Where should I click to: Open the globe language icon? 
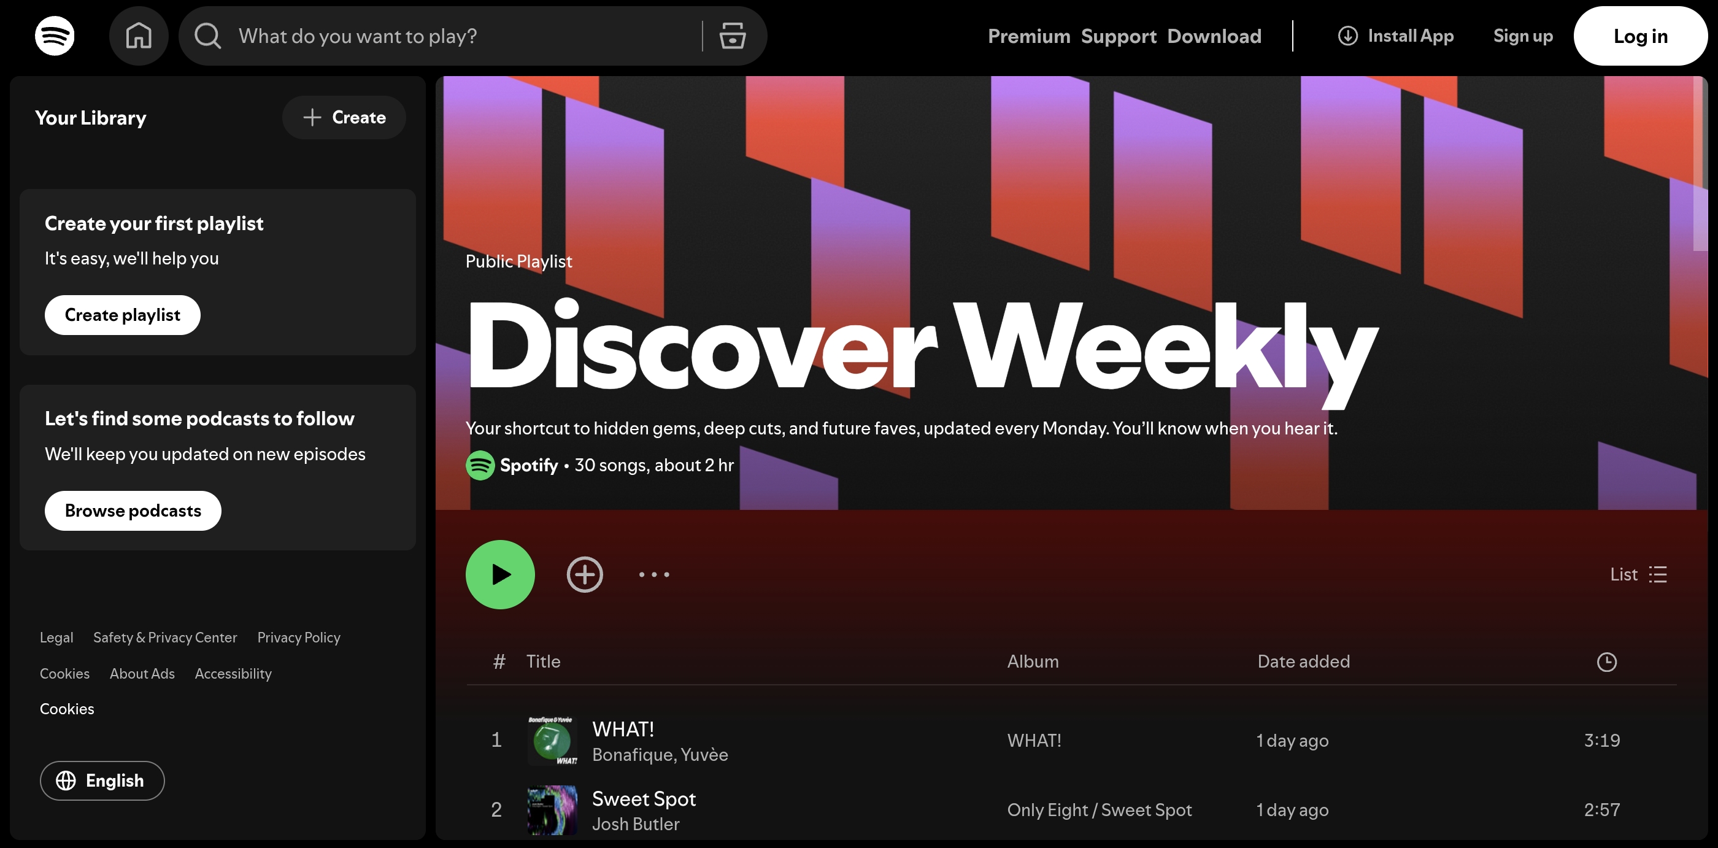(67, 781)
